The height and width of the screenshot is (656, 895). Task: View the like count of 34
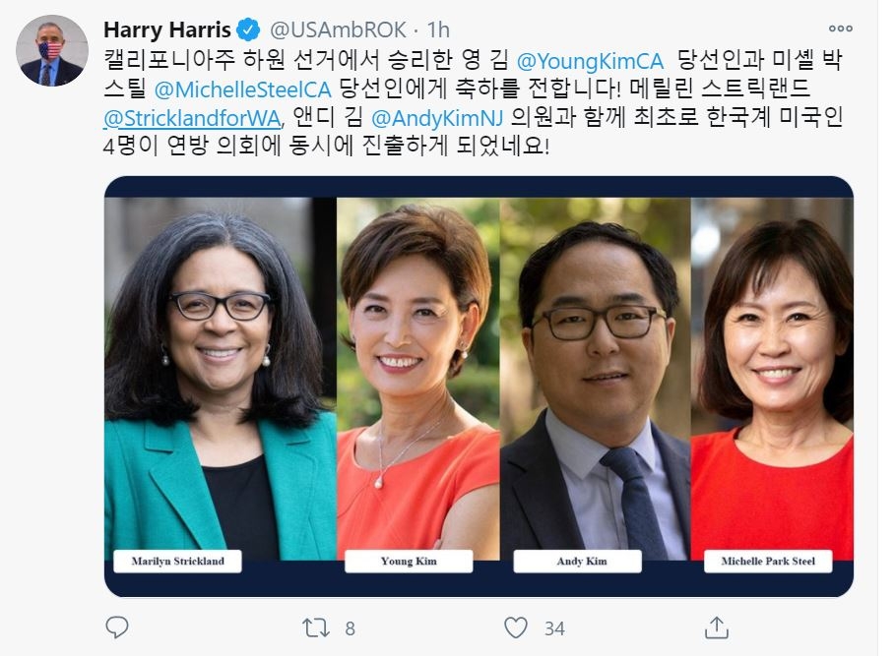[x=554, y=628]
